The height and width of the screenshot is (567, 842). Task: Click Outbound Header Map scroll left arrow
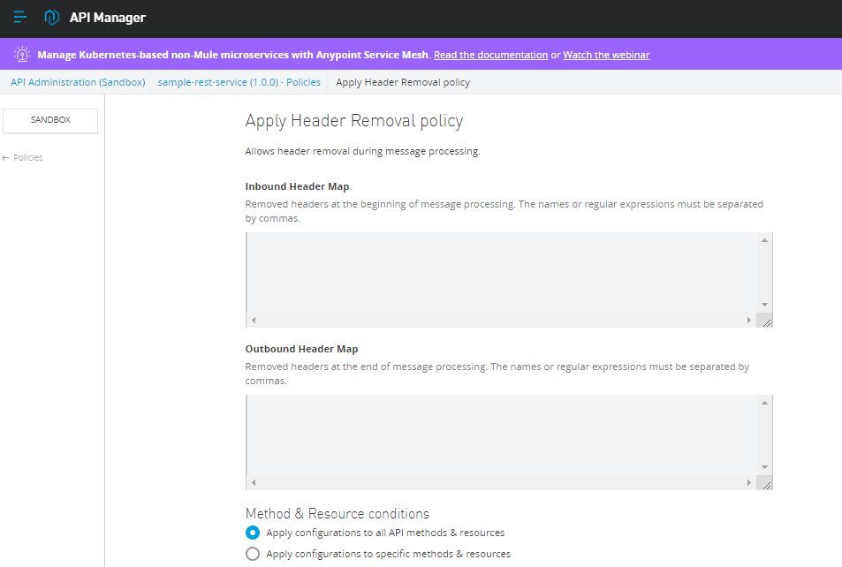click(254, 483)
